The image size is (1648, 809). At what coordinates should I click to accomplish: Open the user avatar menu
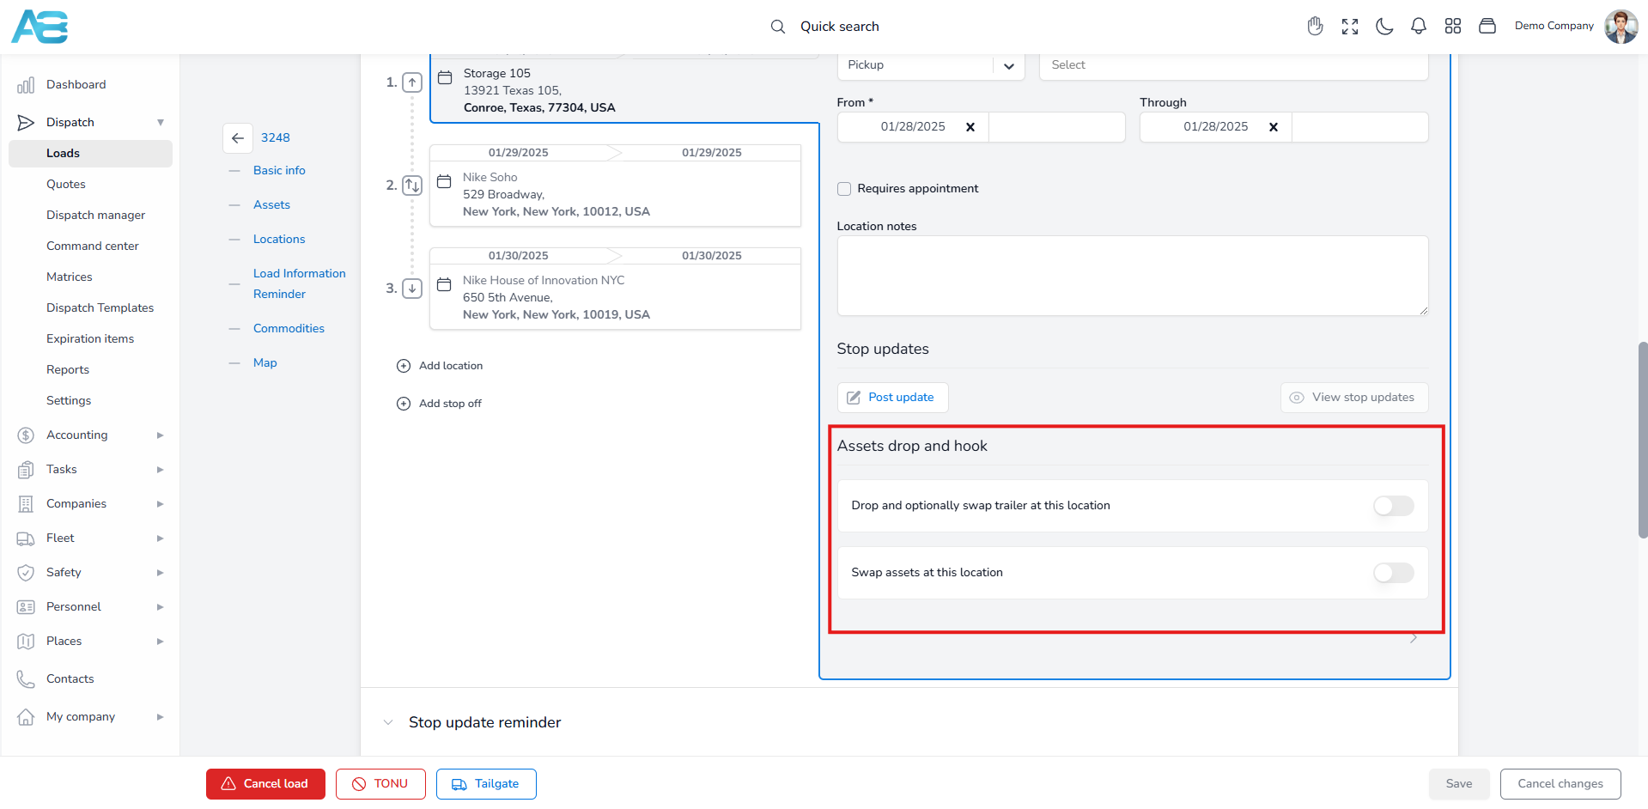tap(1621, 27)
